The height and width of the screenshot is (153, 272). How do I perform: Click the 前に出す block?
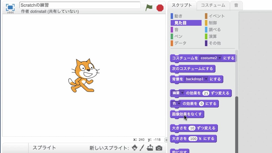point(180,151)
